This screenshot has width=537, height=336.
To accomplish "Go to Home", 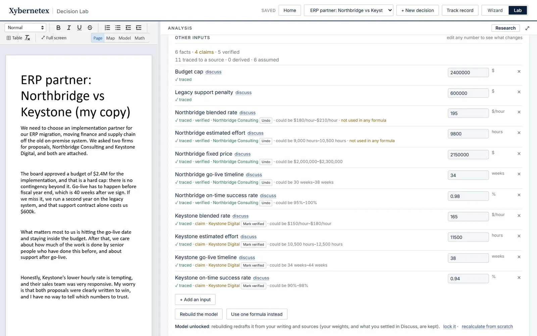I will click(x=290, y=10).
